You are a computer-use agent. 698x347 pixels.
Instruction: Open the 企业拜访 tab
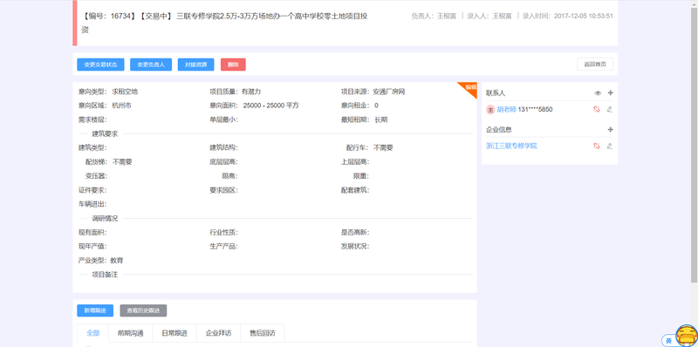click(218, 333)
